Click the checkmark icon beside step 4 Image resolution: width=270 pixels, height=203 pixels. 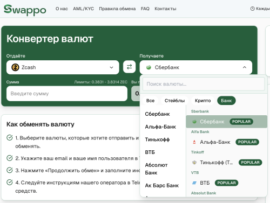(x=10, y=183)
